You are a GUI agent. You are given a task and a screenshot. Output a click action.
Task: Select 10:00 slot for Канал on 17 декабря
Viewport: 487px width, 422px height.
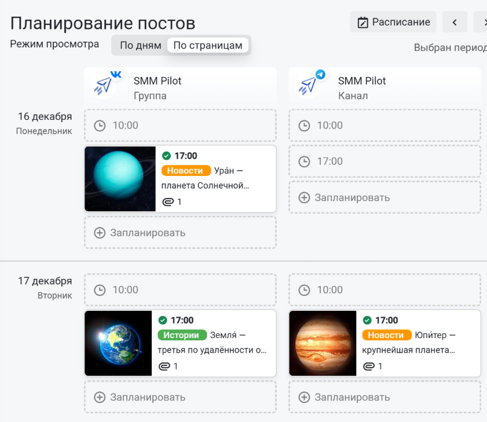(x=385, y=289)
